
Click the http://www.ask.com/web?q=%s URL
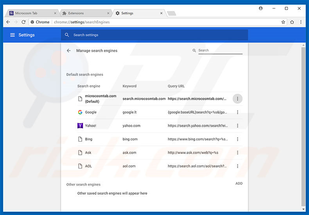point(193,152)
